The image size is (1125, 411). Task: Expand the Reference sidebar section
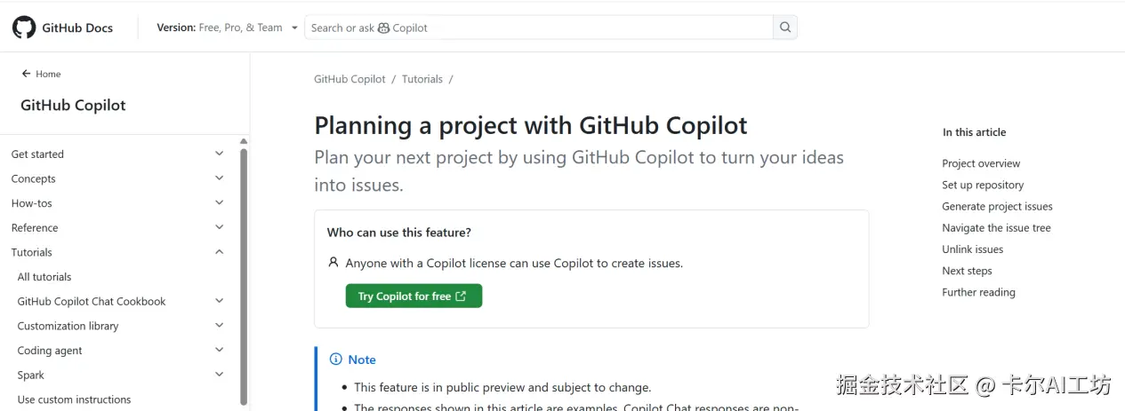tap(220, 227)
